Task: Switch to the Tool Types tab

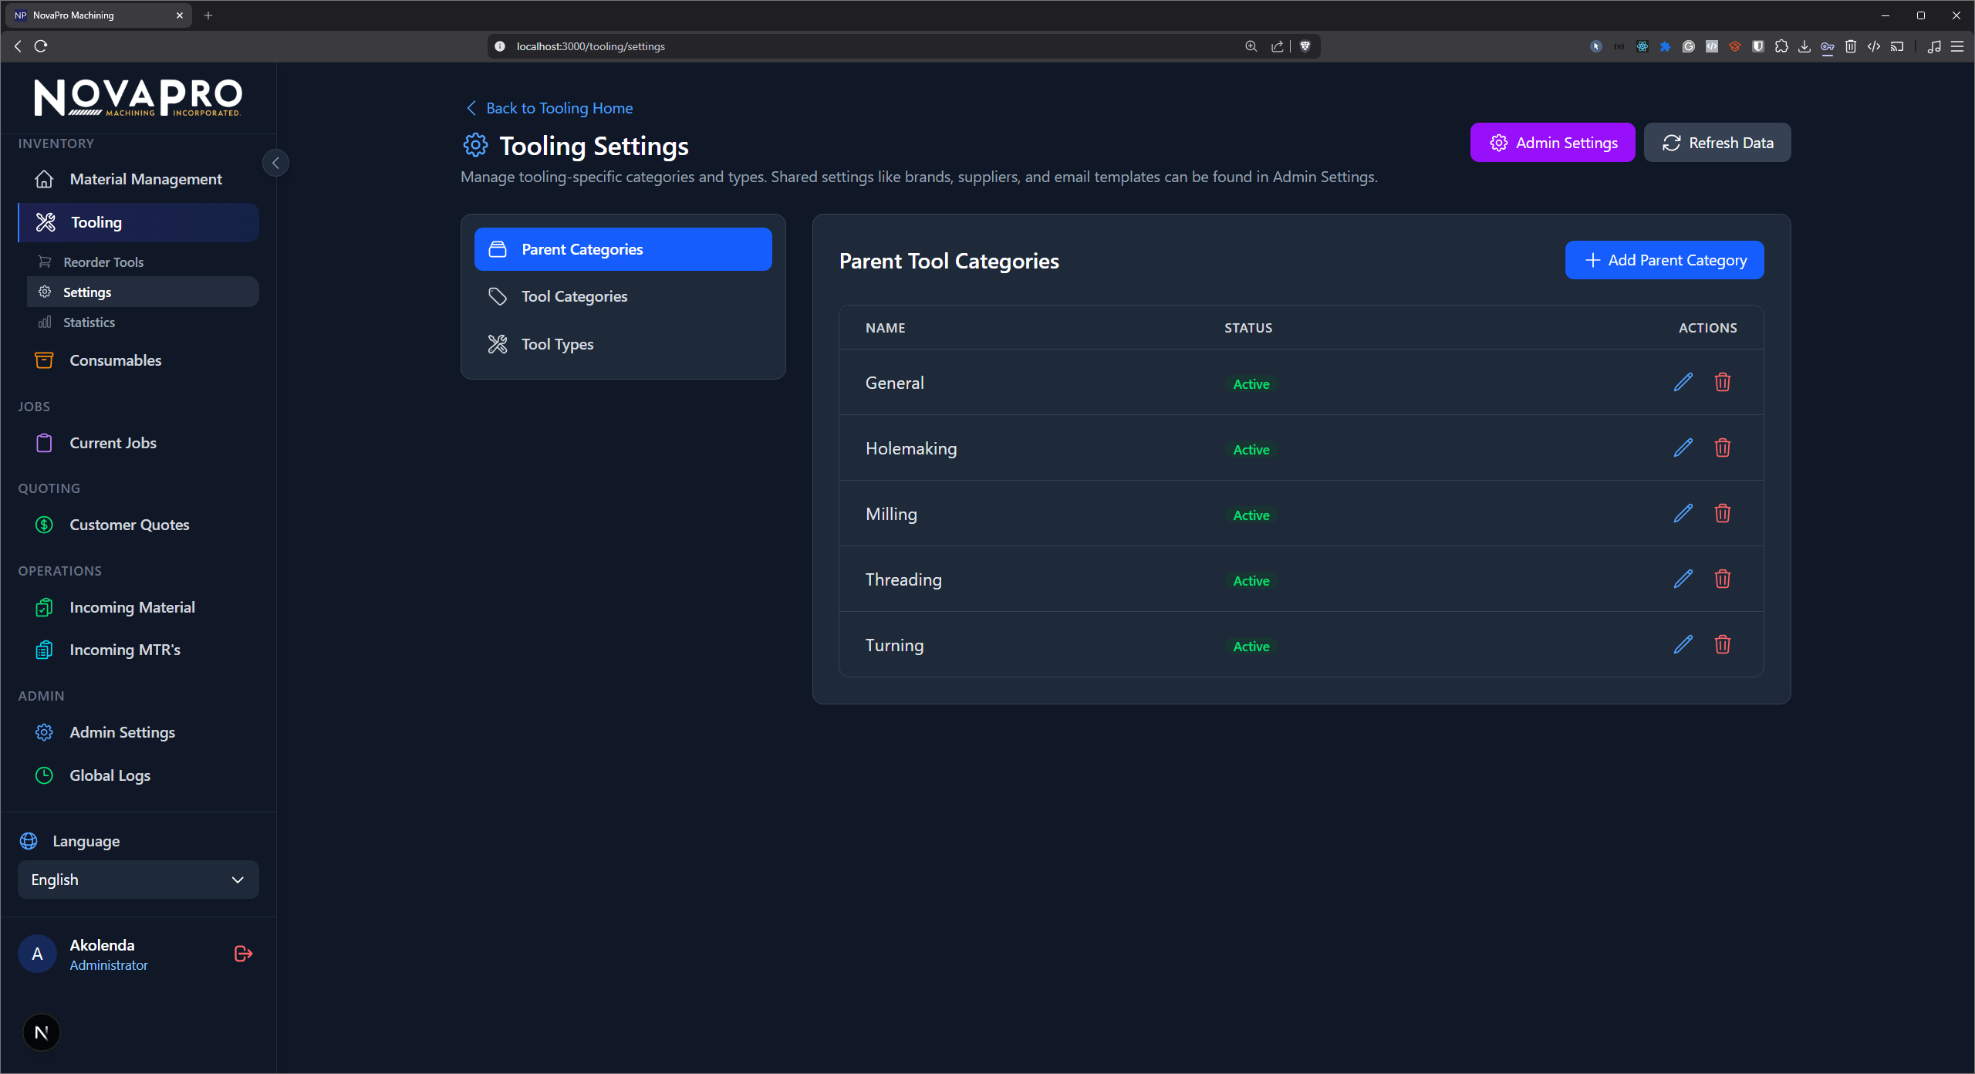Action: (x=557, y=344)
